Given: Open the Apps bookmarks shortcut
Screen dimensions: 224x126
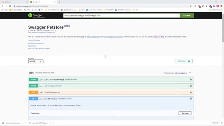Looking at the screenshot, I should pos(5,10).
